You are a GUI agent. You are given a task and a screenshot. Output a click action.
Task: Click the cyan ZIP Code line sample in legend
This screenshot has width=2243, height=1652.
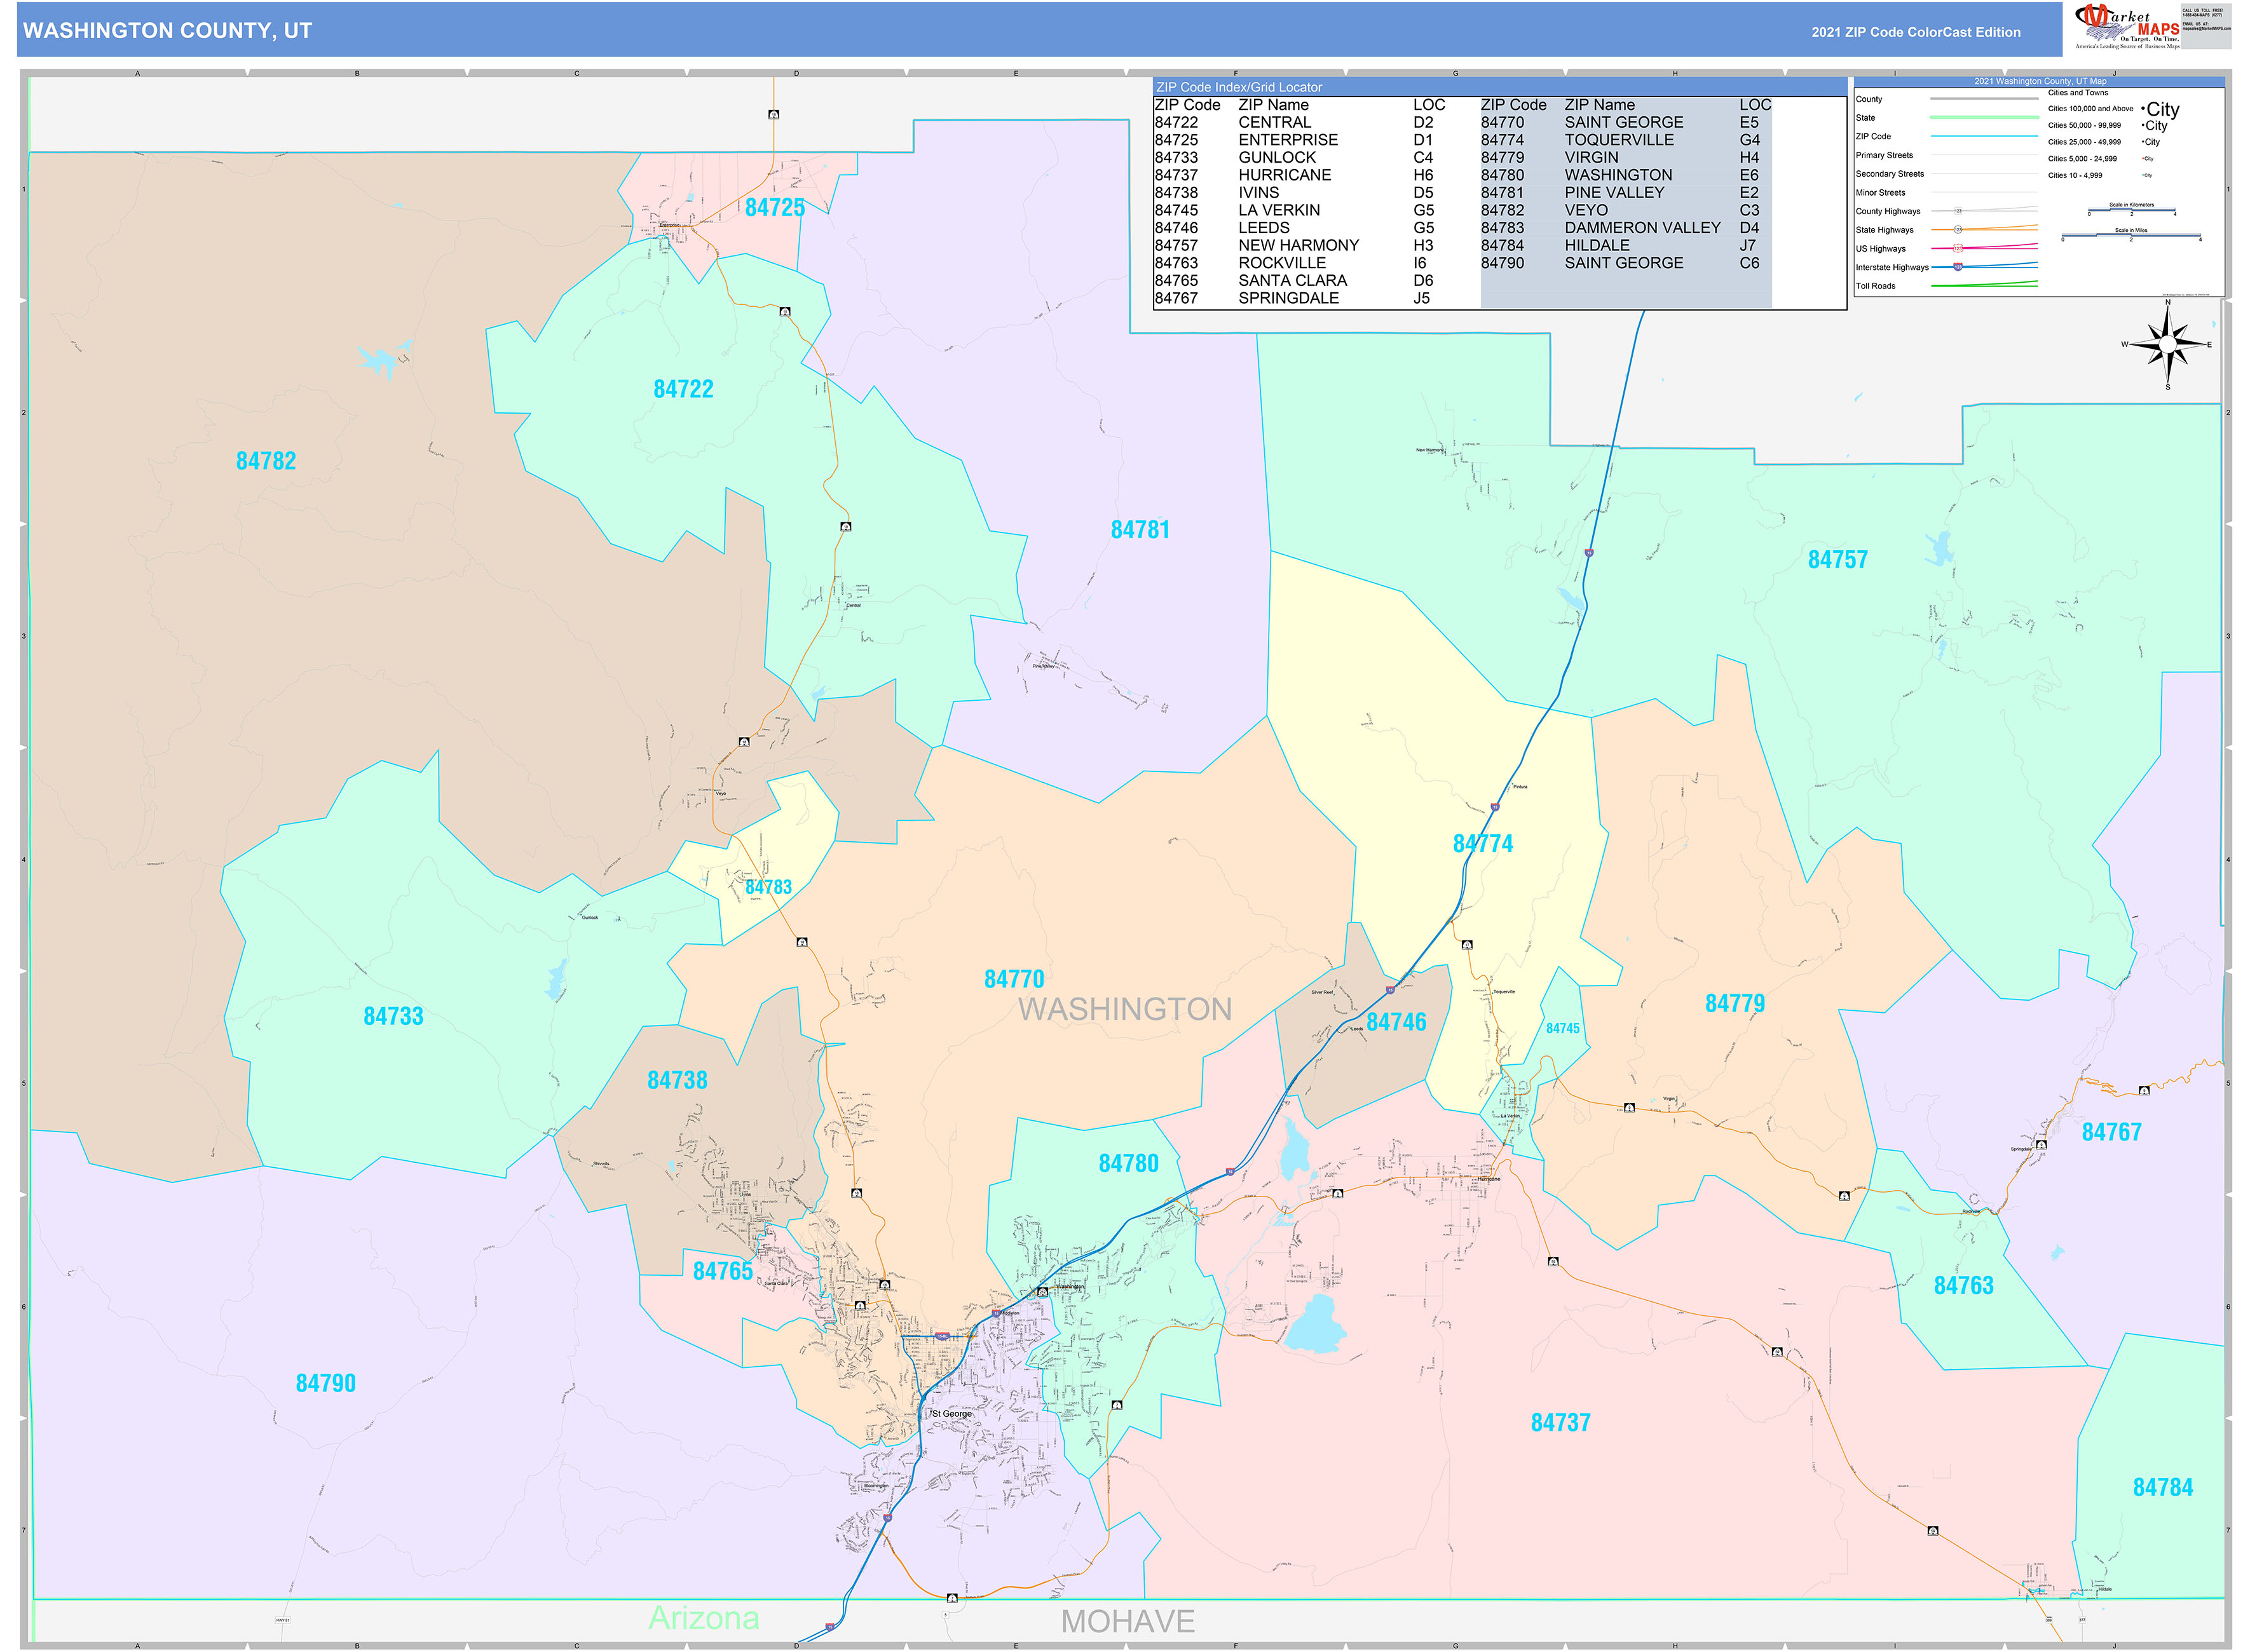(1984, 136)
